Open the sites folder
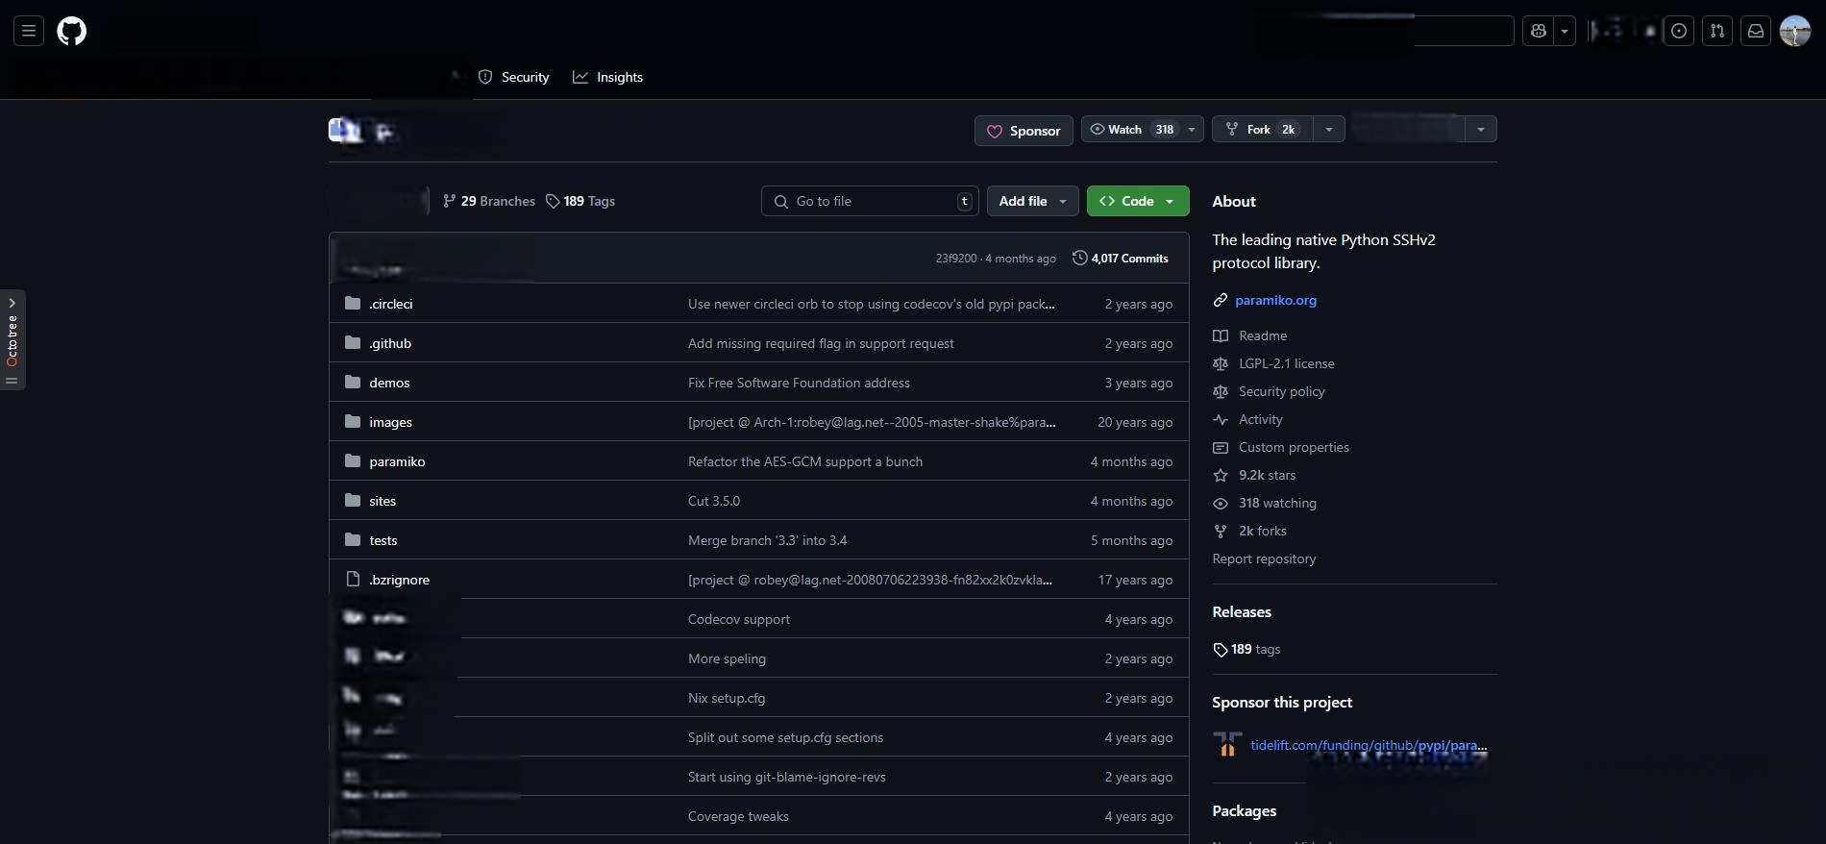This screenshot has width=1826, height=844. [x=382, y=501]
